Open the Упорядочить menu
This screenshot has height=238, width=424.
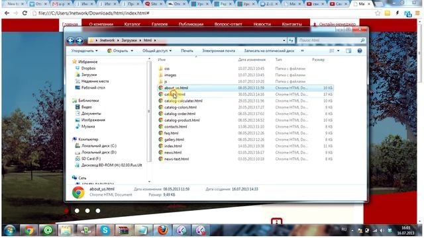tap(84, 51)
